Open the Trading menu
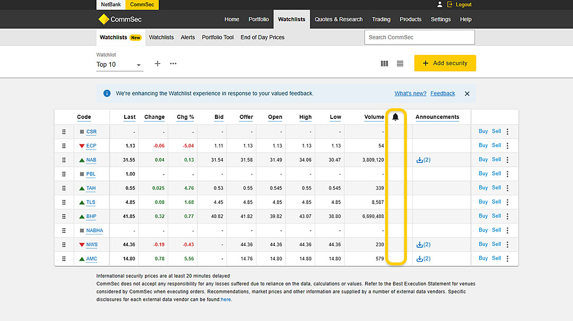Viewport: 573px width, 321px height. (x=381, y=20)
